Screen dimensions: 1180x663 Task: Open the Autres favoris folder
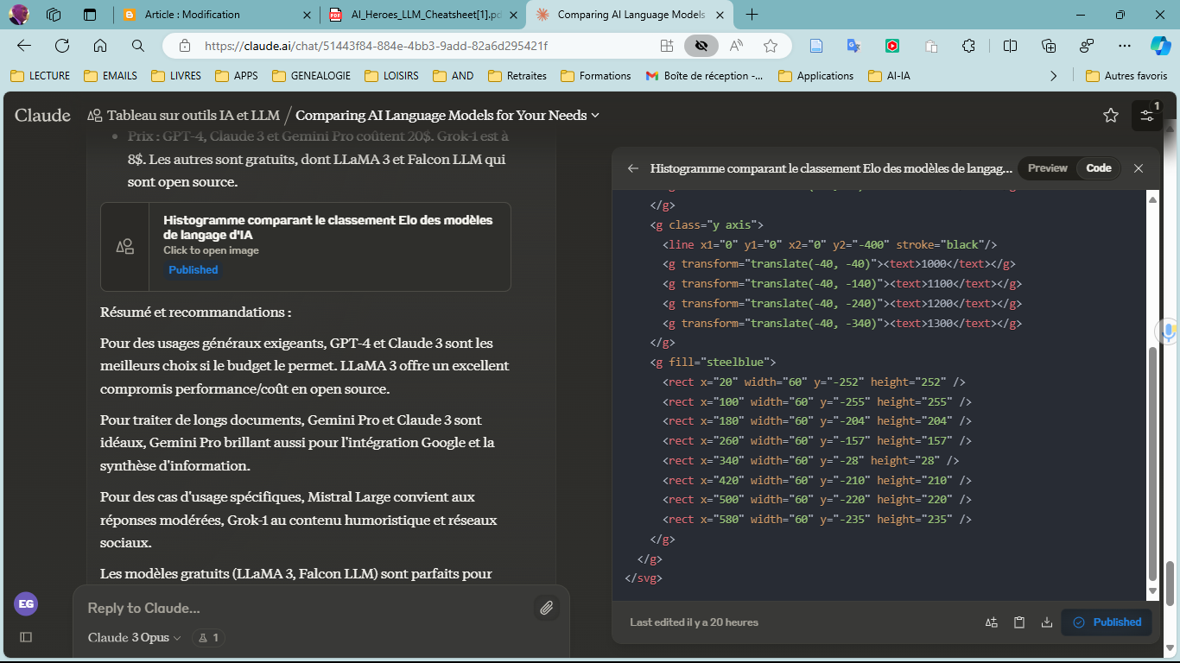point(1126,76)
